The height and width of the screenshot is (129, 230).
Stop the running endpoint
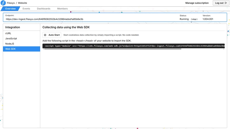click(194, 19)
